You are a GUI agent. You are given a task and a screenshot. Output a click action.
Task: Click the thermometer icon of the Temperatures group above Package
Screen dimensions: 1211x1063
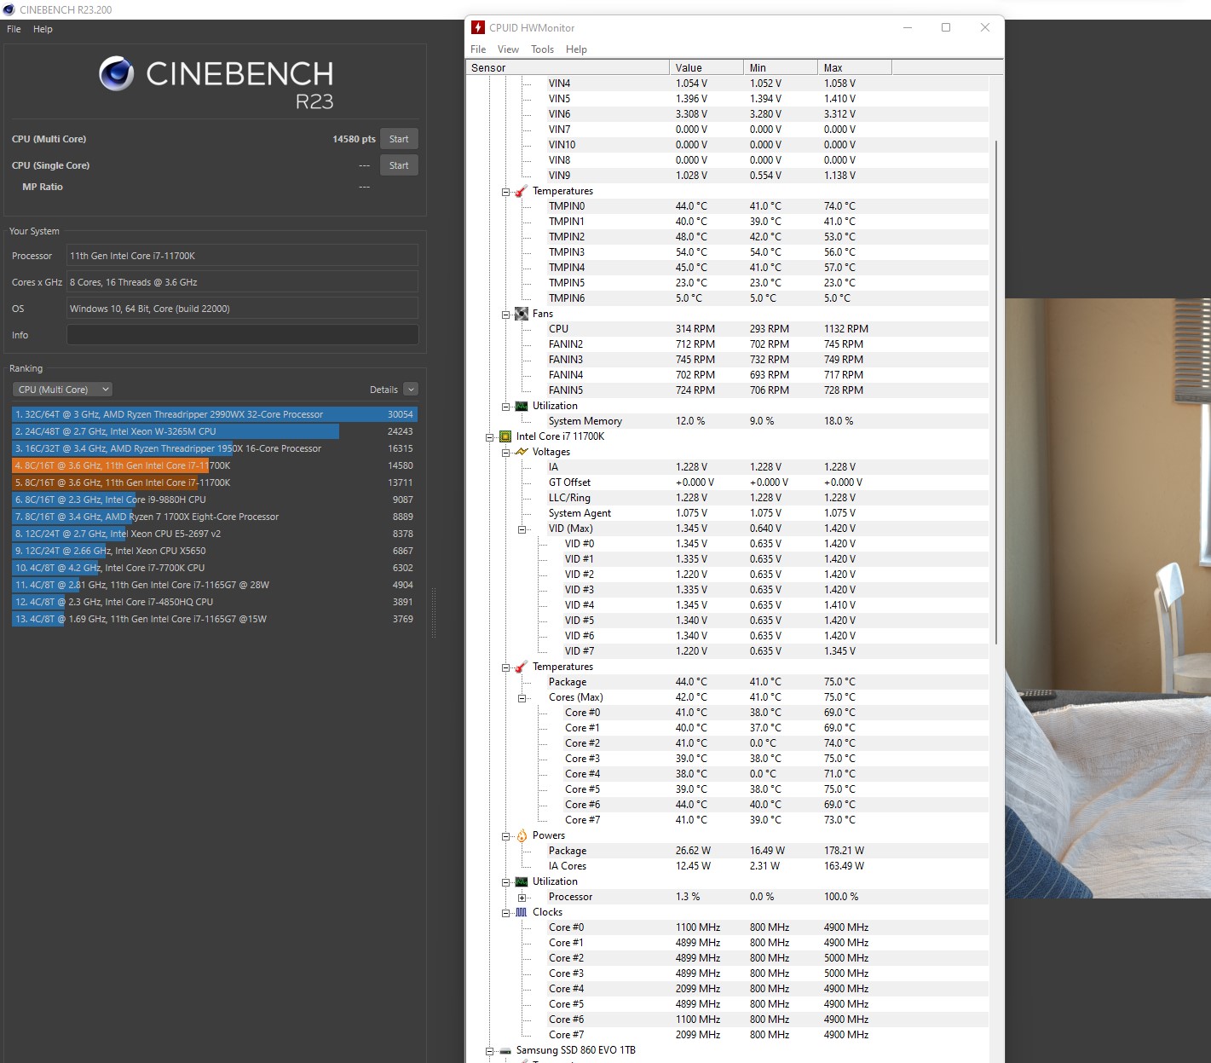[x=522, y=667]
